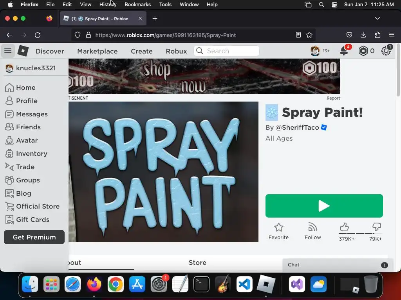Follow the game with the feed icon
The width and height of the screenshot is (401, 300).
pyautogui.click(x=312, y=231)
